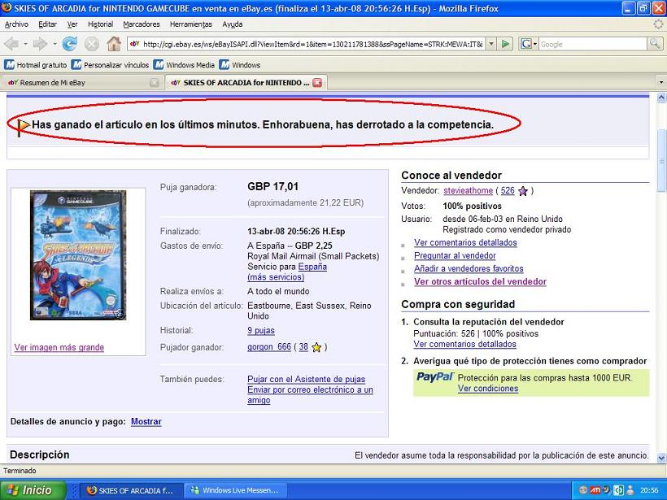
Task: Click the Stop loading icon
Action: pos(92,44)
